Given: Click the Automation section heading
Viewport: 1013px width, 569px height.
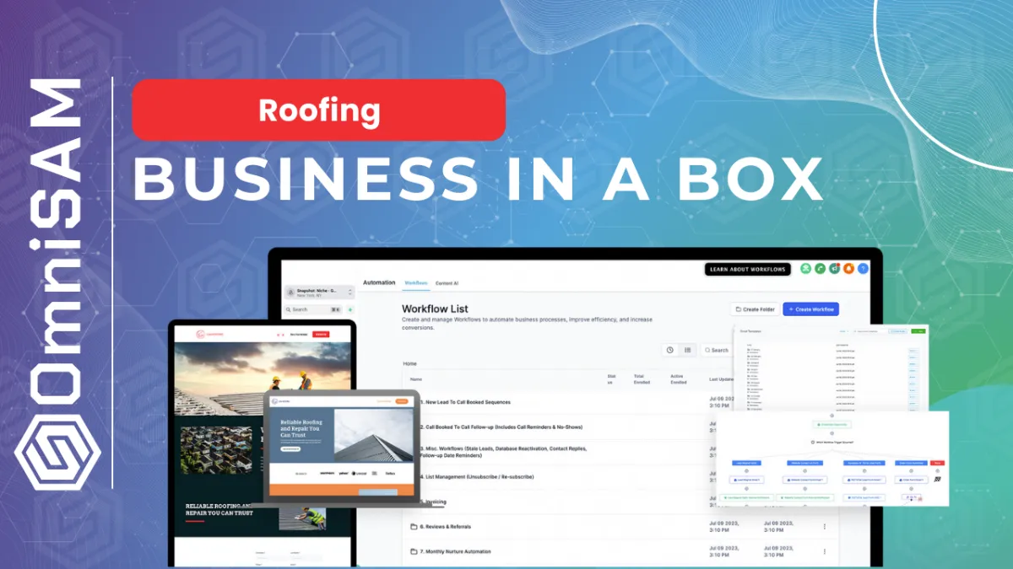Looking at the screenshot, I should point(379,282).
